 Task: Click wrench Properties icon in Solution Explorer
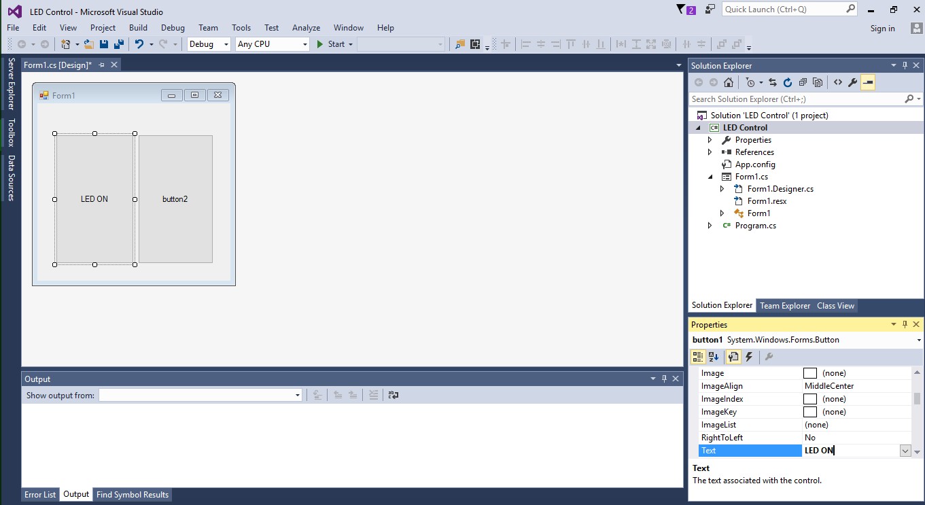pyautogui.click(x=853, y=82)
